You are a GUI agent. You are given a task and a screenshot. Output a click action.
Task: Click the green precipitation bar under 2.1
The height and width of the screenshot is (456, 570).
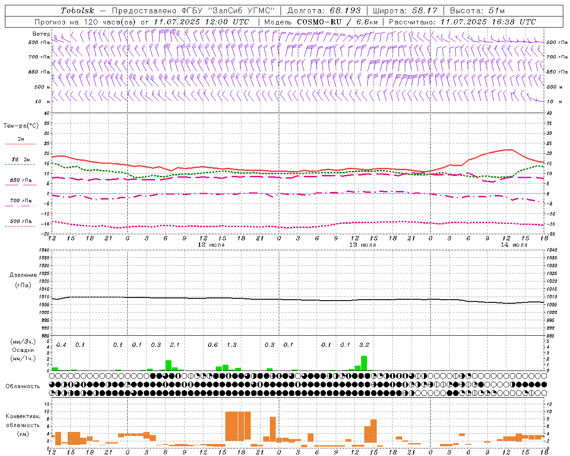tap(168, 365)
